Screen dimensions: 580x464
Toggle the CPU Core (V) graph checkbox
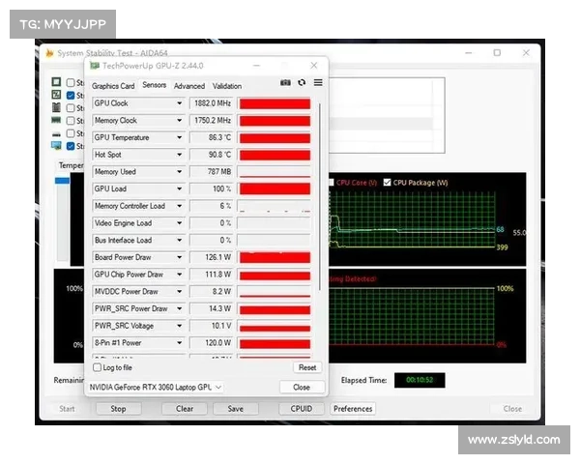pos(331,183)
